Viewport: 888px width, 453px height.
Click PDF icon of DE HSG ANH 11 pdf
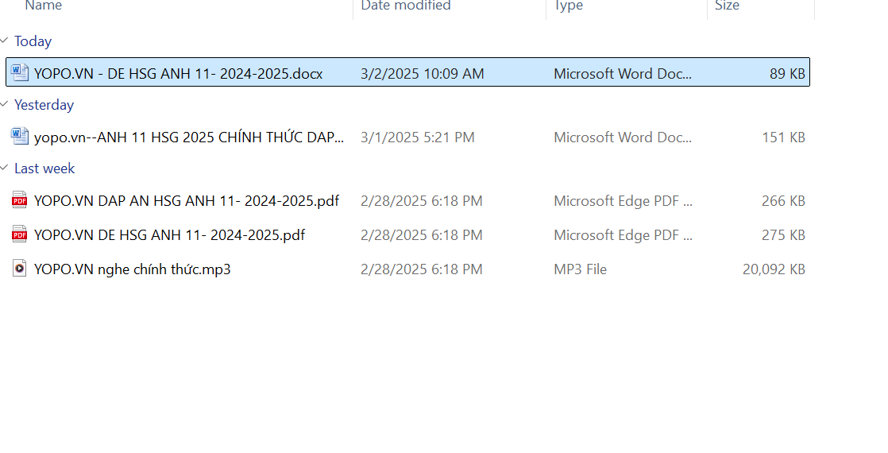[20, 234]
